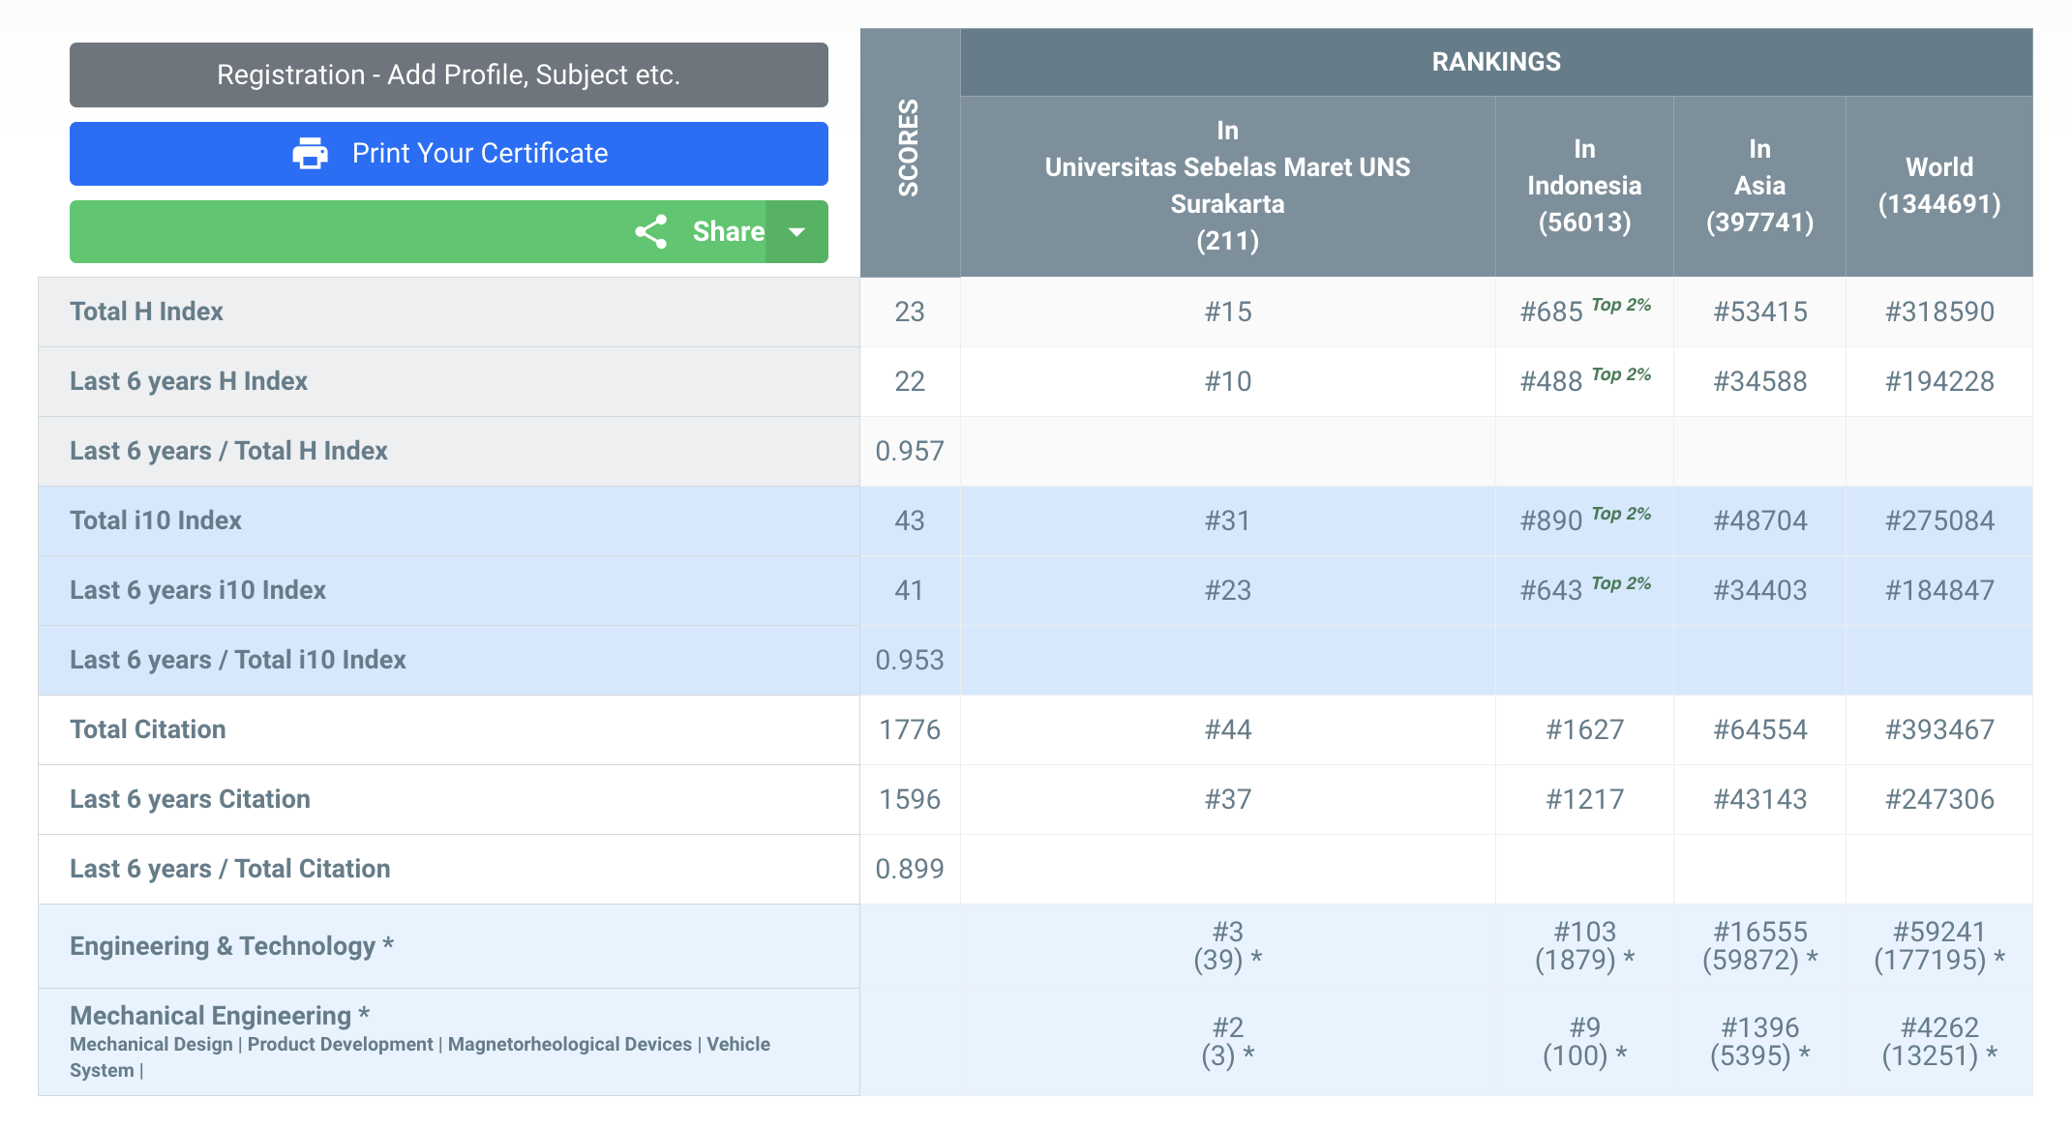Click In Indonesia column header
Screen dimensions: 2072x1129
point(1584,186)
